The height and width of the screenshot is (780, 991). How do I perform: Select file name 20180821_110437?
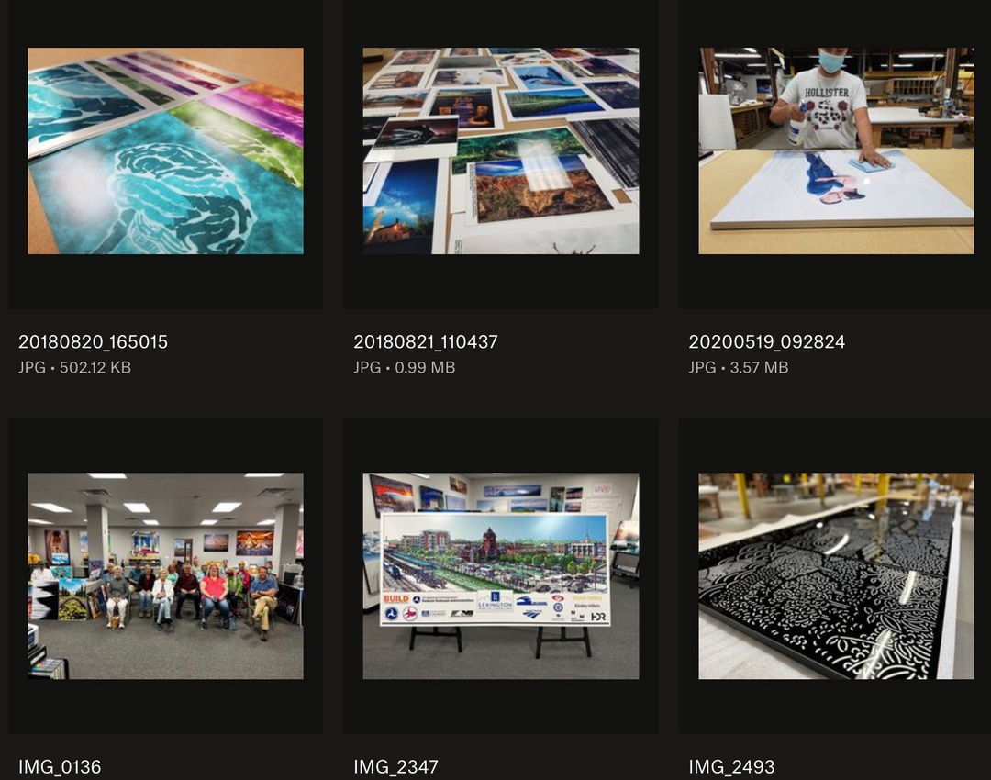(x=426, y=342)
